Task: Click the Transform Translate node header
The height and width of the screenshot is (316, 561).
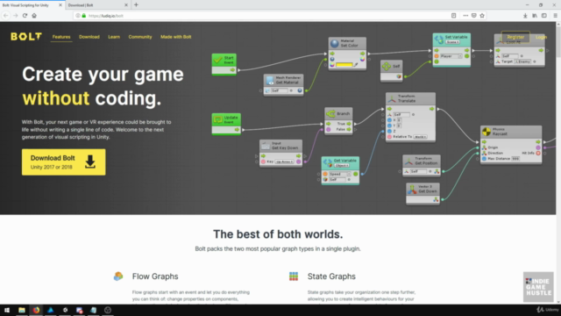Action: point(410,98)
